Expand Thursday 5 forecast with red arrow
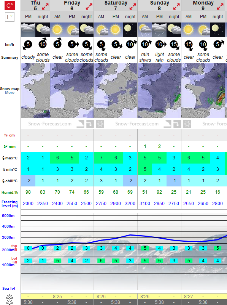Image resolution: width=227 pixels, height=305 pixels. pos(45,6)
